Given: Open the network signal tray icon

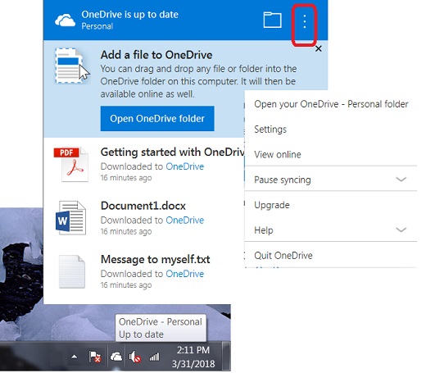Looking at the screenshot, I should [x=154, y=357].
